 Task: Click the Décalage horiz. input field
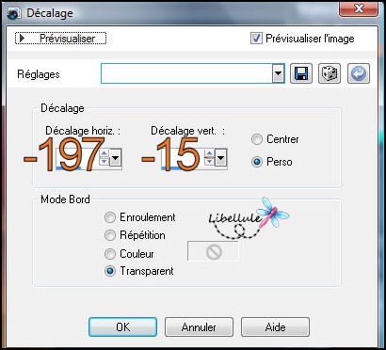[77, 158]
